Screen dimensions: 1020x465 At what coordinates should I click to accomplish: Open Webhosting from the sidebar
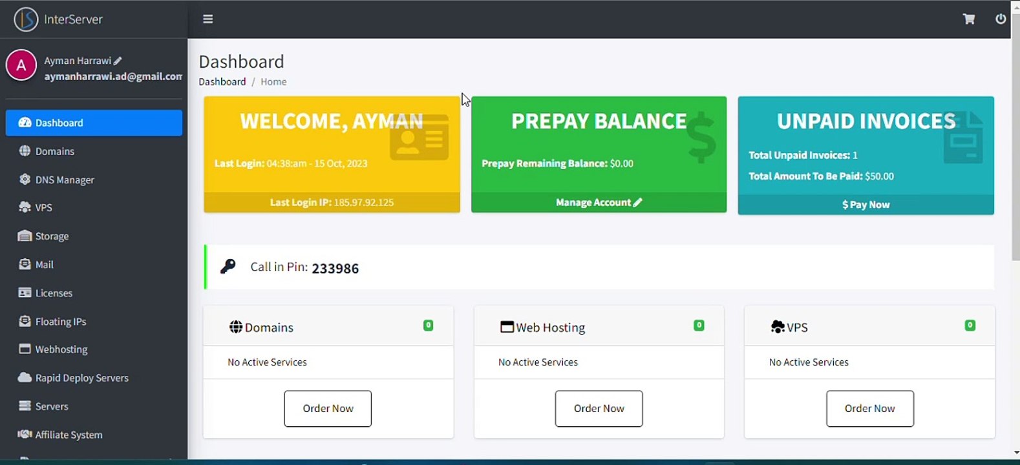coord(94,349)
